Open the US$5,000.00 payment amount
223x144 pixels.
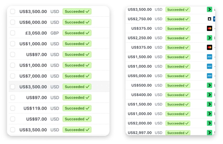(140, 76)
